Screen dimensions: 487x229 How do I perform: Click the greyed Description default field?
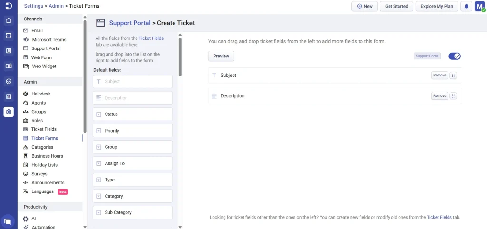pyautogui.click(x=133, y=98)
